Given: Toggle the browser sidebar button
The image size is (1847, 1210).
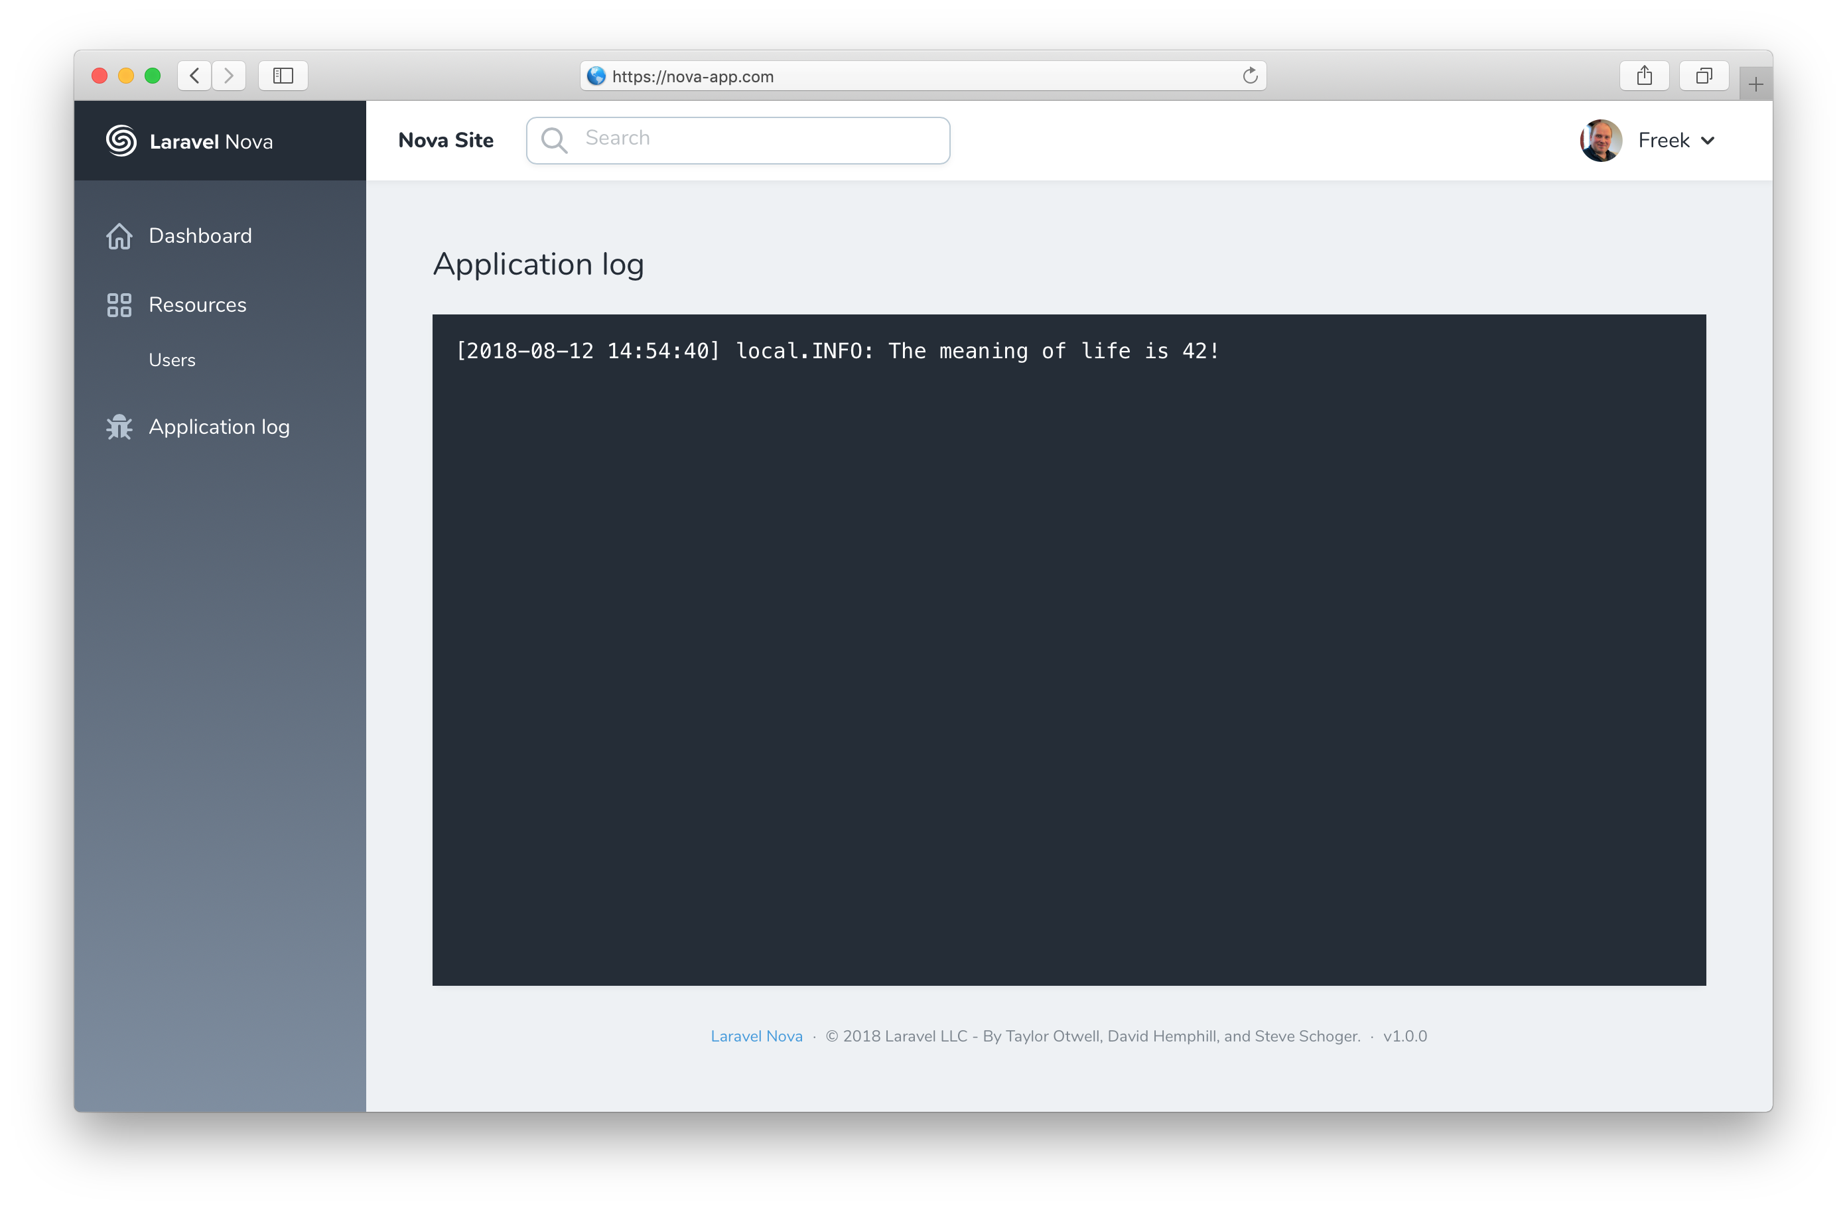Looking at the screenshot, I should coord(283,75).
